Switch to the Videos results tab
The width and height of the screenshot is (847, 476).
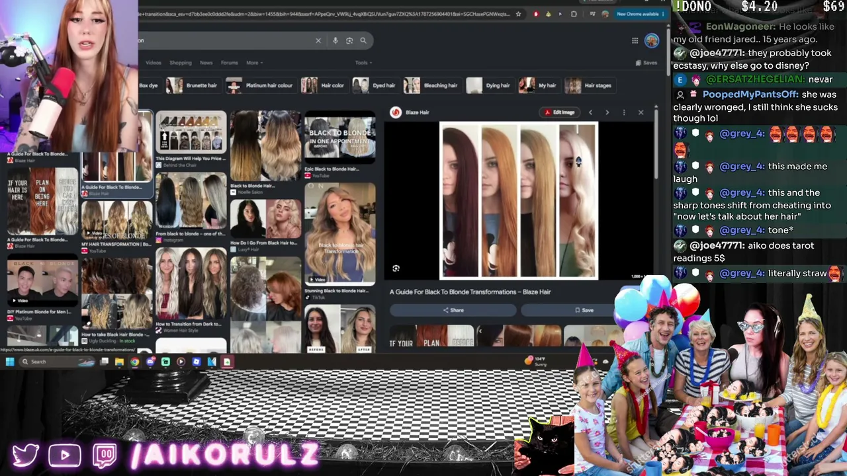coord(154,63)
